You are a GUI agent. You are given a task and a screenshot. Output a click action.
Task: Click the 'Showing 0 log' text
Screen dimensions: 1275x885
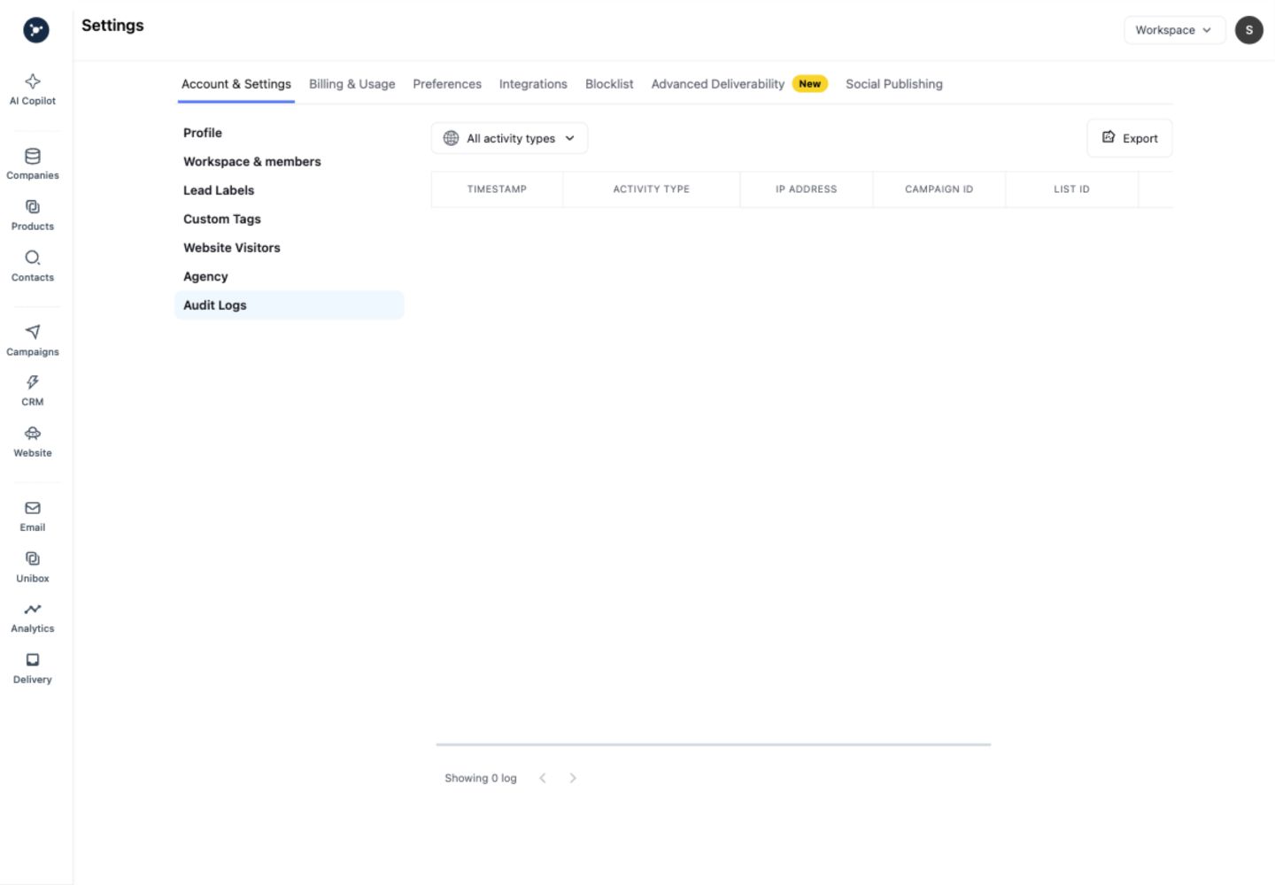[x=481, y=778]
